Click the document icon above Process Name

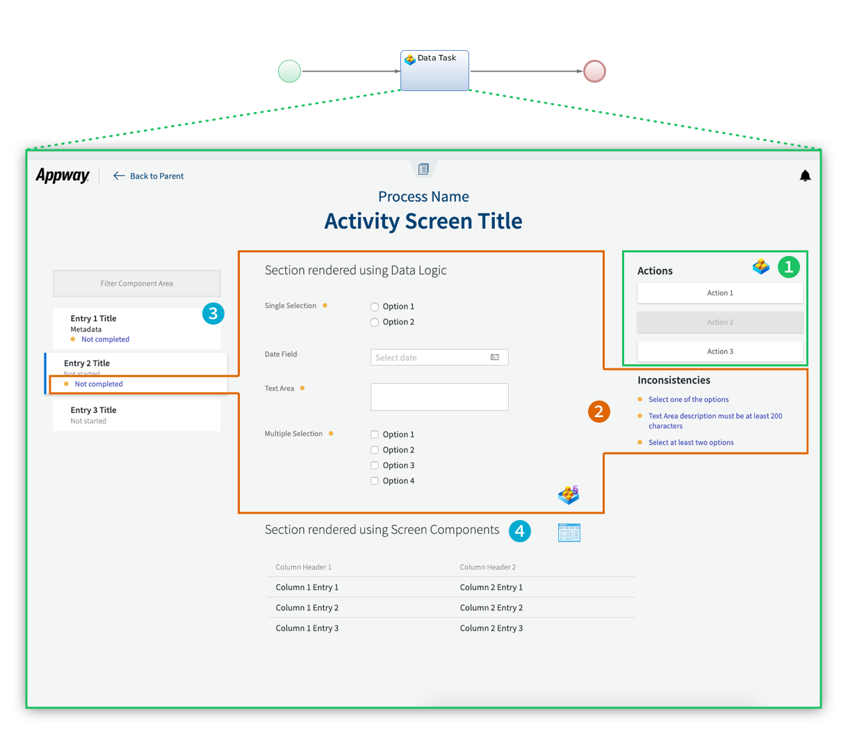coord(423,168)
